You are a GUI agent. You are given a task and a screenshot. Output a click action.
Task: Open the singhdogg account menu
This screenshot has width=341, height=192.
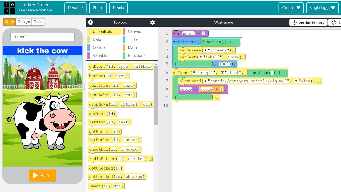click(322, 8)
